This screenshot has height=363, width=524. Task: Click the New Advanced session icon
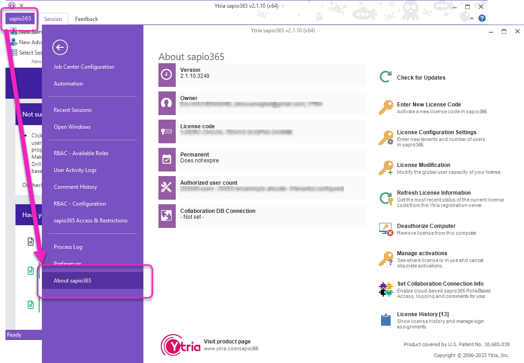pyautogui.click(x=14, y=42)
